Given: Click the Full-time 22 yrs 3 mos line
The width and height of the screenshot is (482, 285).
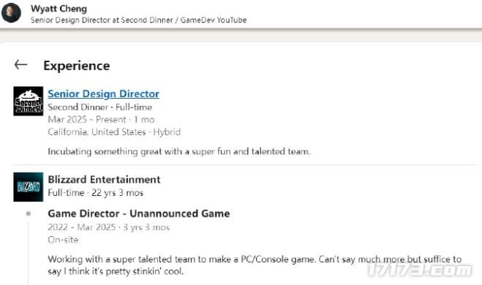Looking at the screenshot, I should pyautogui.click(x=96, y=193).
